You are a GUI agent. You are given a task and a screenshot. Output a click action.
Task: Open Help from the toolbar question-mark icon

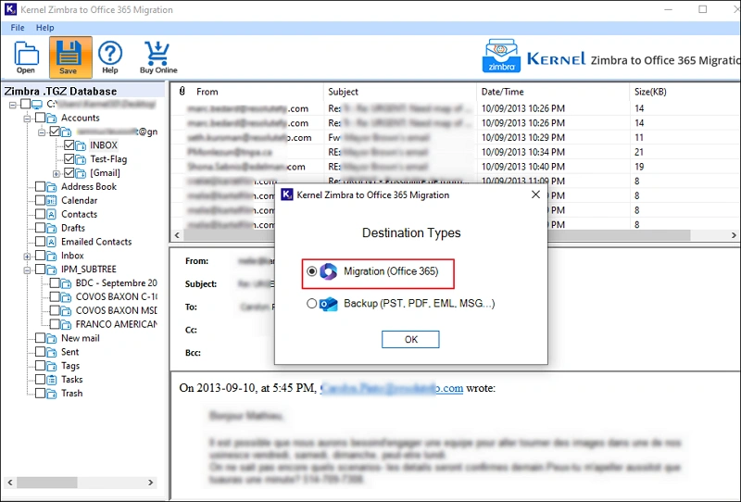click(110, 57)
